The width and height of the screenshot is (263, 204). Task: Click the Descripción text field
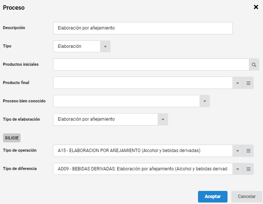coord(143,28)
